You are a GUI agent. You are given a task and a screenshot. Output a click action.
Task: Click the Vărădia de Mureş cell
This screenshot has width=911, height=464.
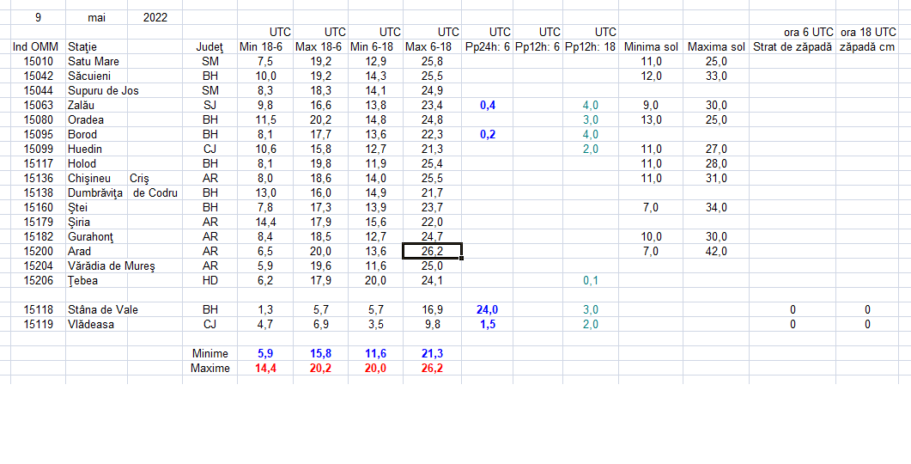[111, 266]
